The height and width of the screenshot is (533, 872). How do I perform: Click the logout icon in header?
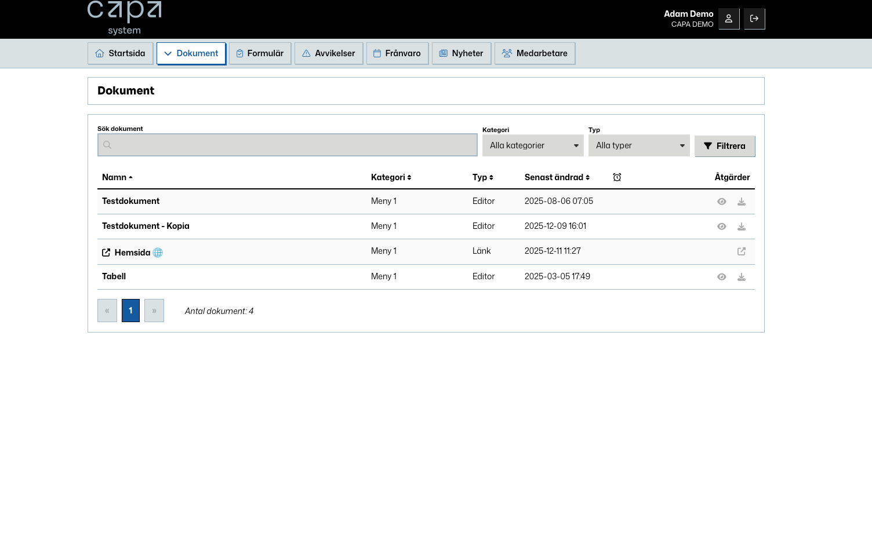[x=754, y=19]
